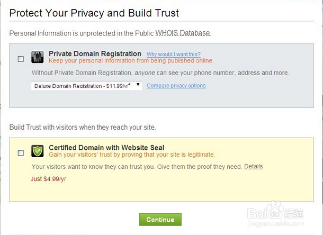
Task: Click the orange "Gain your visitors' trust" tagline
Action: 132,155
